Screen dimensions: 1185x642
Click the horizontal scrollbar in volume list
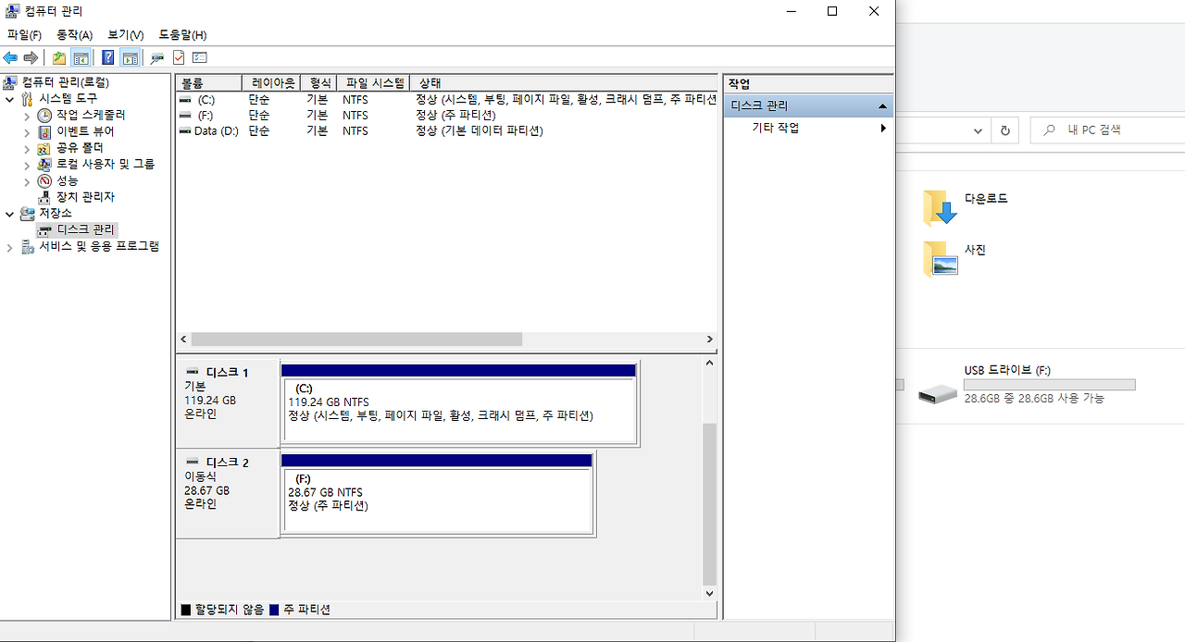[x=356, y=340]
